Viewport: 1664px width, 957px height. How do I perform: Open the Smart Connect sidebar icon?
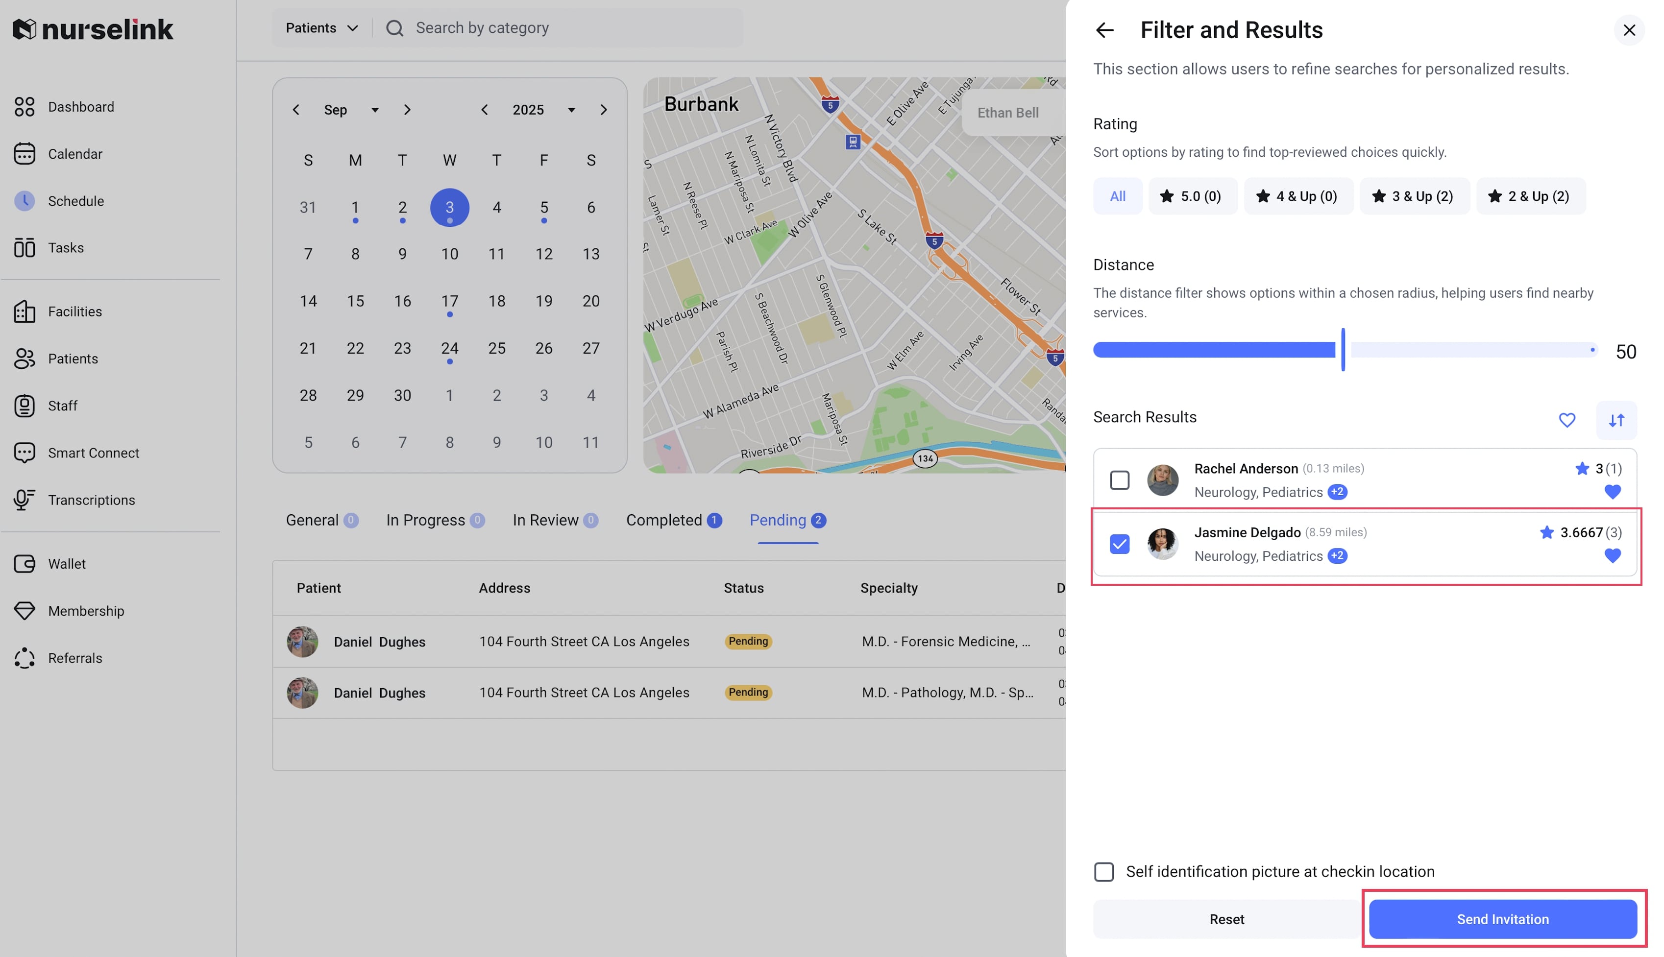[x=24, y=453]
